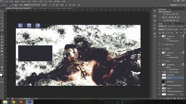This screenshot has height=104, width=186.
Task: Select the Pen tool in the toolbox
Action: [2, 55]
